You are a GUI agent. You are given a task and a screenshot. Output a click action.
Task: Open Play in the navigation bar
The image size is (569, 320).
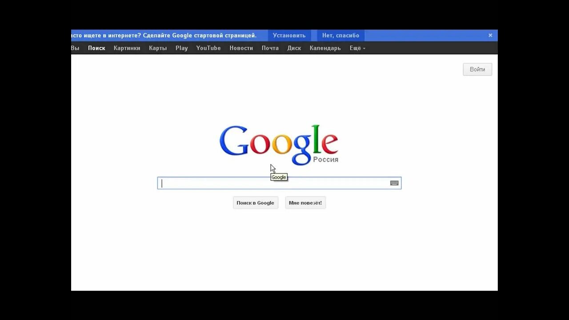(x=181, y=48)
